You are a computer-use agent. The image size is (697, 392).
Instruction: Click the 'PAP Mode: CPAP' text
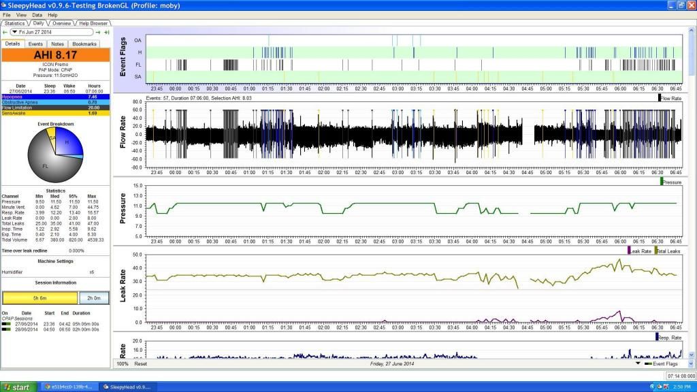coord(55,70)
